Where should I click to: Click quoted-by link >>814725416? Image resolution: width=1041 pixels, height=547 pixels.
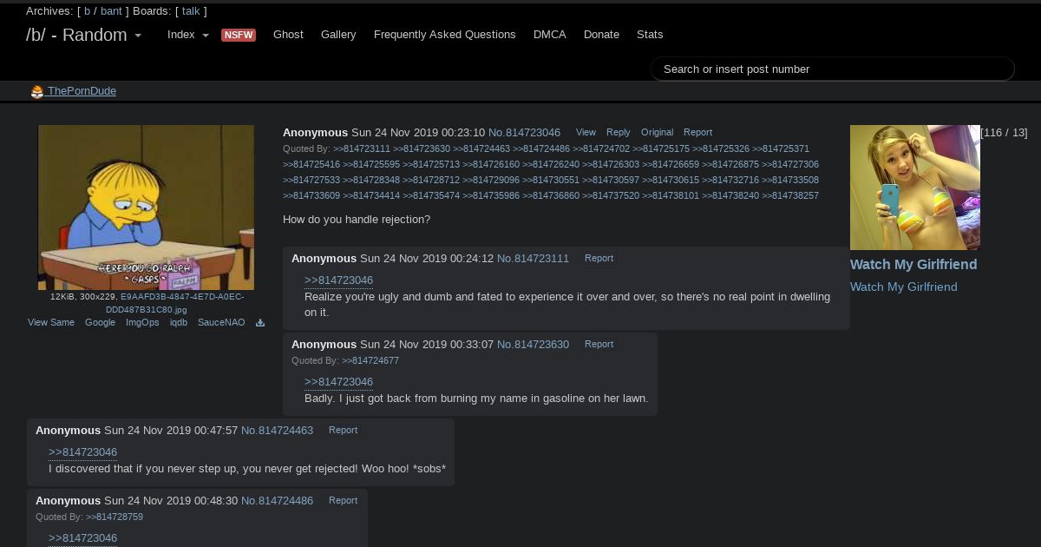(311, 164)
